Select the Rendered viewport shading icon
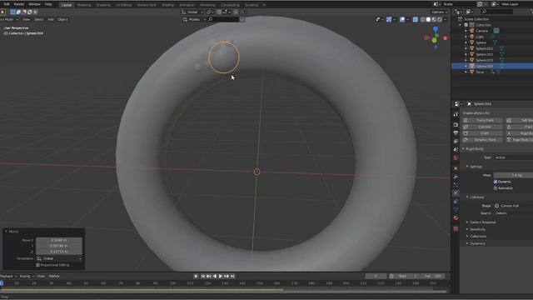 [440, 20]
